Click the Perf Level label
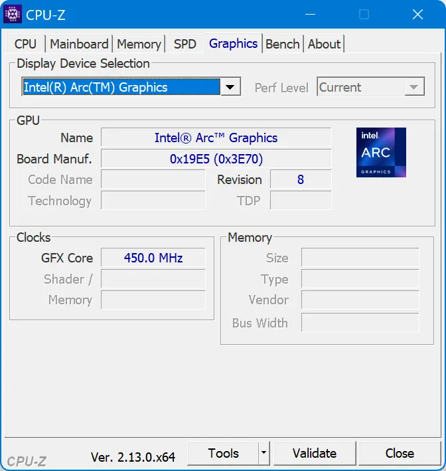 [281, 88]
